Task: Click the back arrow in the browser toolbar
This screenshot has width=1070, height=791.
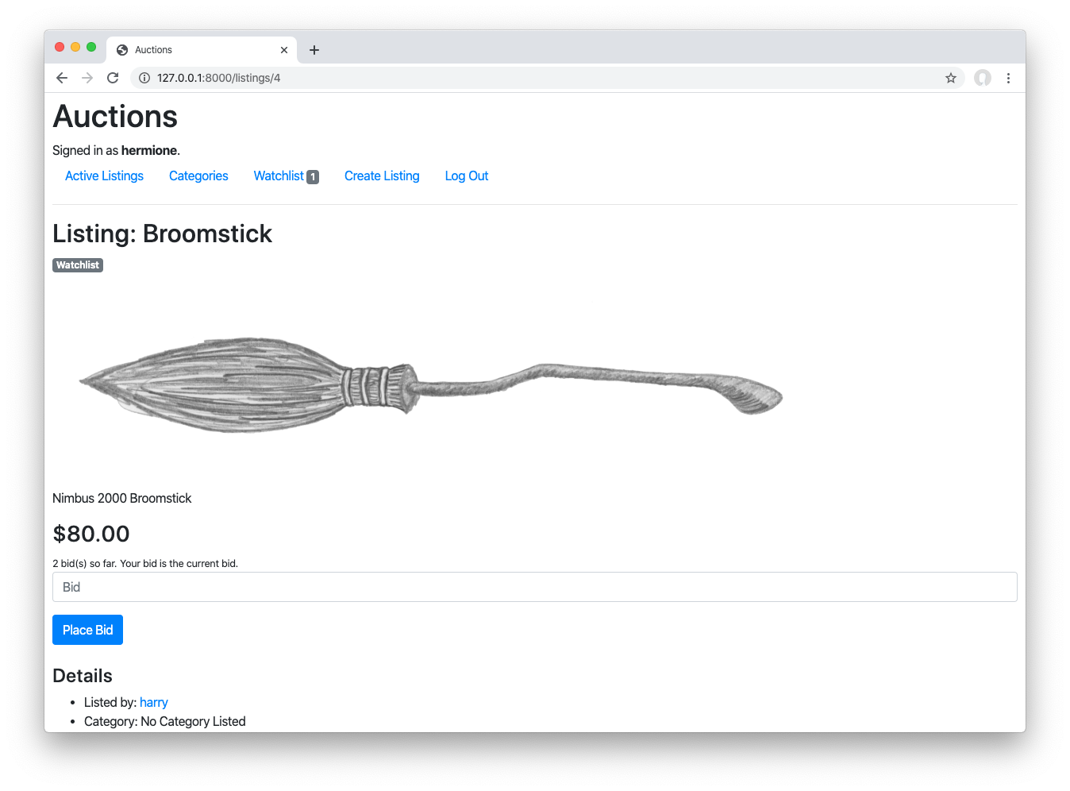Action: pyautogui.click(x=61, y=78)
